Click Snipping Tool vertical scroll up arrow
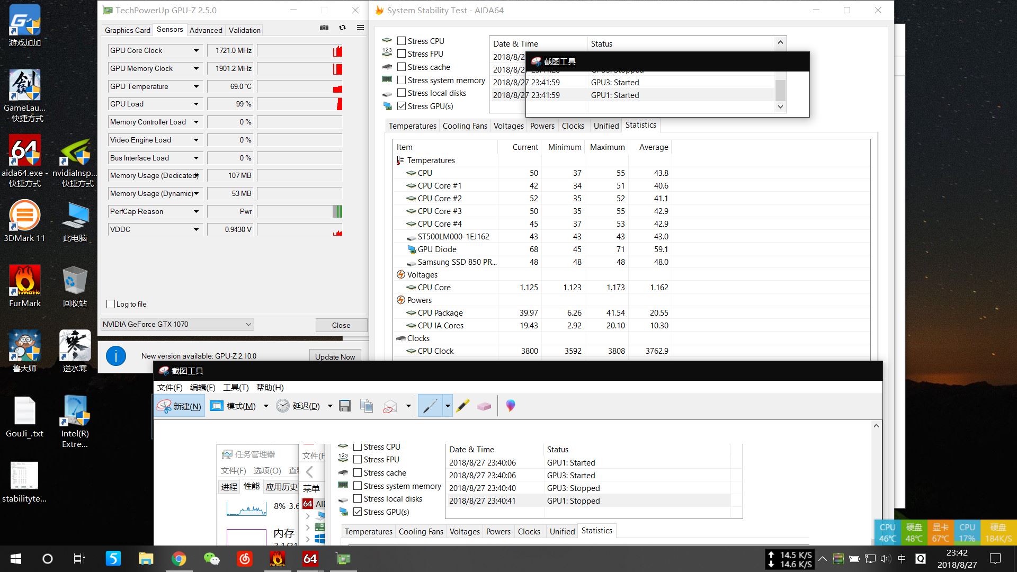This screenshot has width=1017, height=572. (876, 426)
